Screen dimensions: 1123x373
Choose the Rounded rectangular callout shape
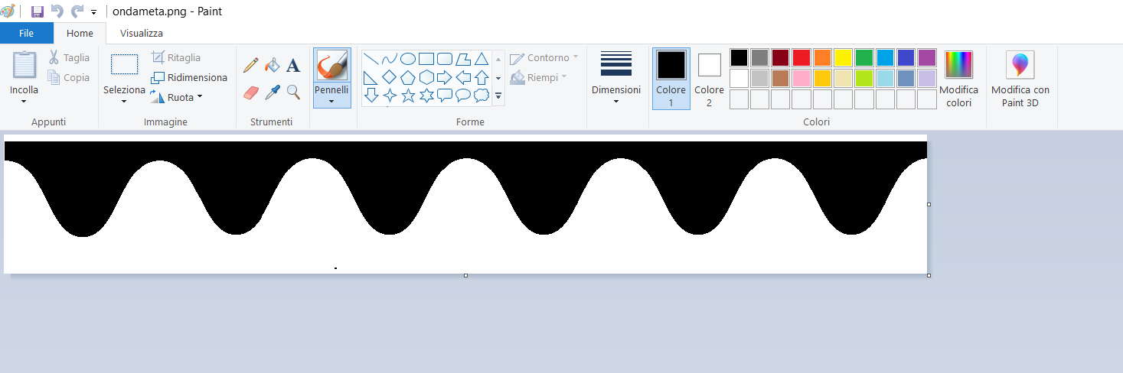click(x=445, y=96)
